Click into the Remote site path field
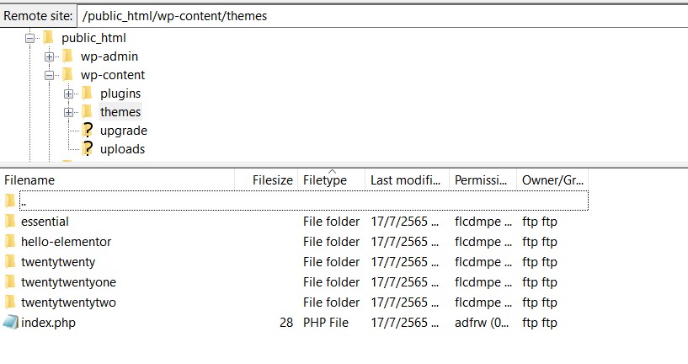The height and width of the screenshot is (364, 688). pos(379,15)
